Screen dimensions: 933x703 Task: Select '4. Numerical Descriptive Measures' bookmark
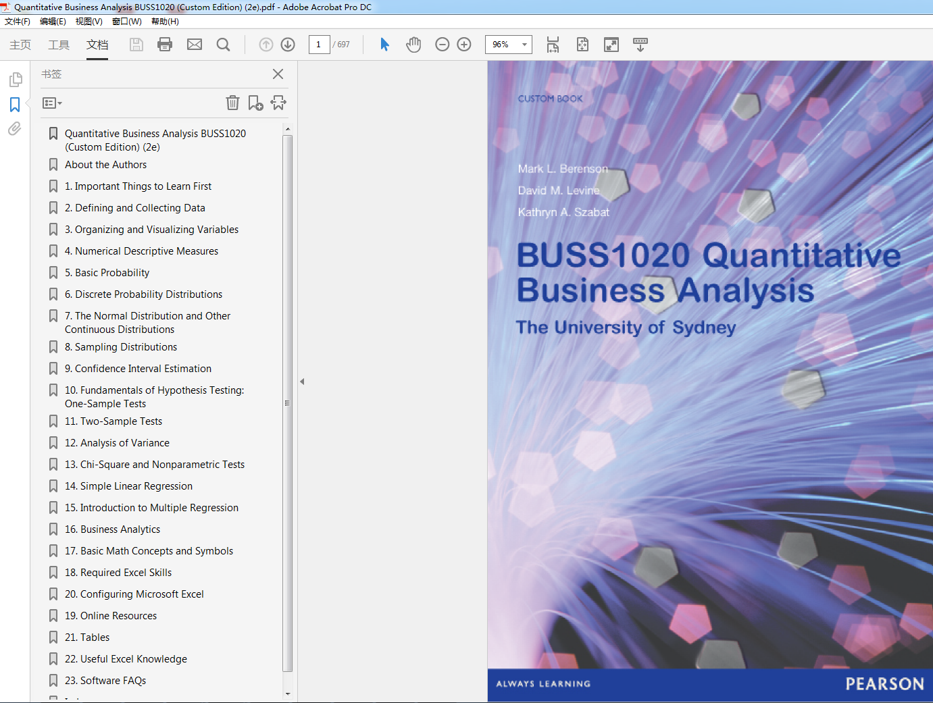click(141, 251)
